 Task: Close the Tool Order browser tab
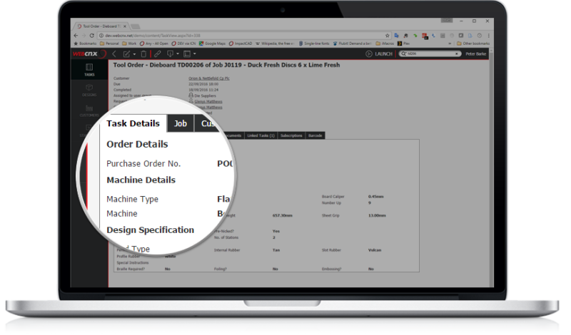click(125, 26)
